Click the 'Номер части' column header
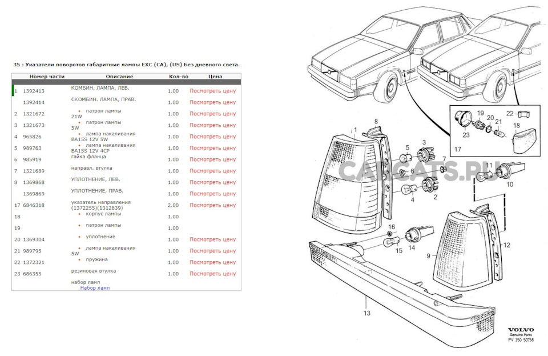 [47, 76]
